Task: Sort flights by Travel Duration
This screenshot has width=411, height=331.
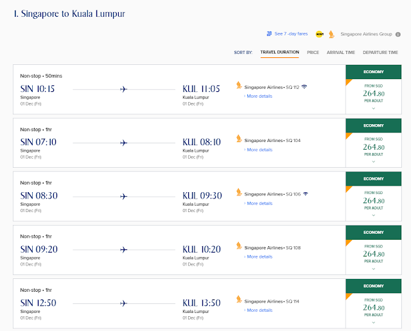Action: (279, 52)
